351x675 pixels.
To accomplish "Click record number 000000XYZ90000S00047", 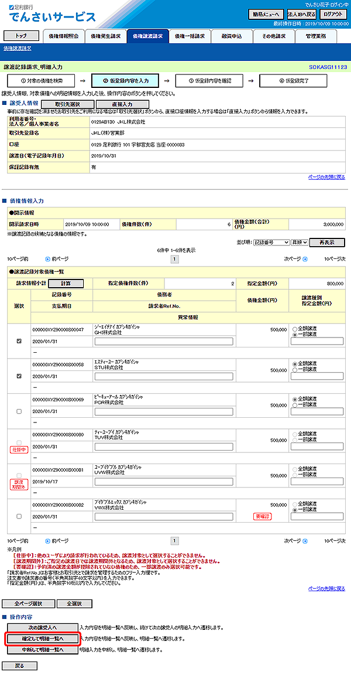I will coord(57,329).
